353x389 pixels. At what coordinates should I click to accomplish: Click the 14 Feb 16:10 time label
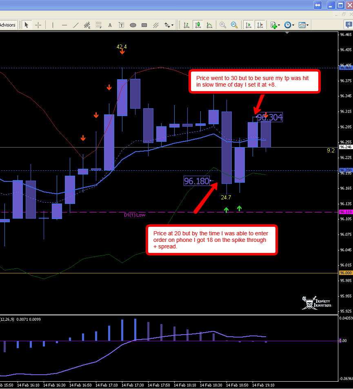click(x=28, y=385)
